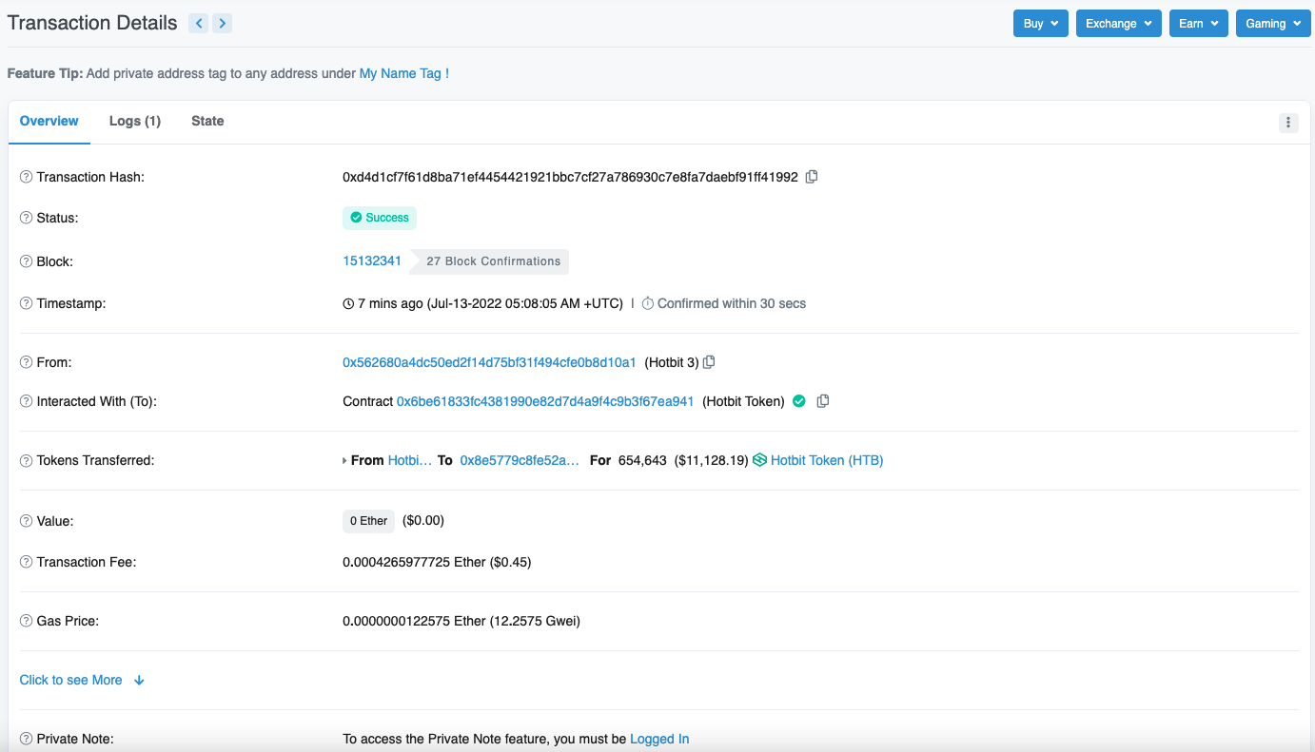Screen dimensions: 1315x752
Task: Switch to the State tab
Action: point(207,121)
